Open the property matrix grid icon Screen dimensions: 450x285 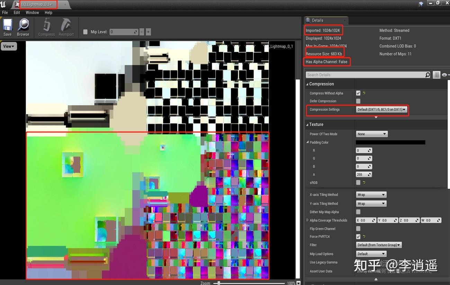pos(436,74)
